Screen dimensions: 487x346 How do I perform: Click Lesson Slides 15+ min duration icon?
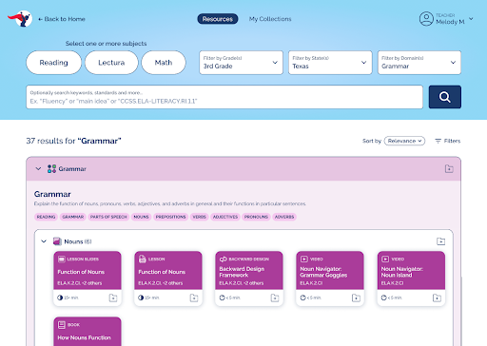[x=60, y=298]
